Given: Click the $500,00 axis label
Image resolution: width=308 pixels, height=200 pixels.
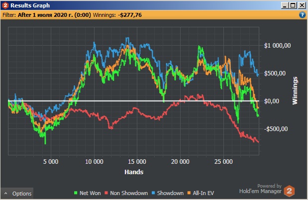Looking at the screenshot, I should [275, 73].
